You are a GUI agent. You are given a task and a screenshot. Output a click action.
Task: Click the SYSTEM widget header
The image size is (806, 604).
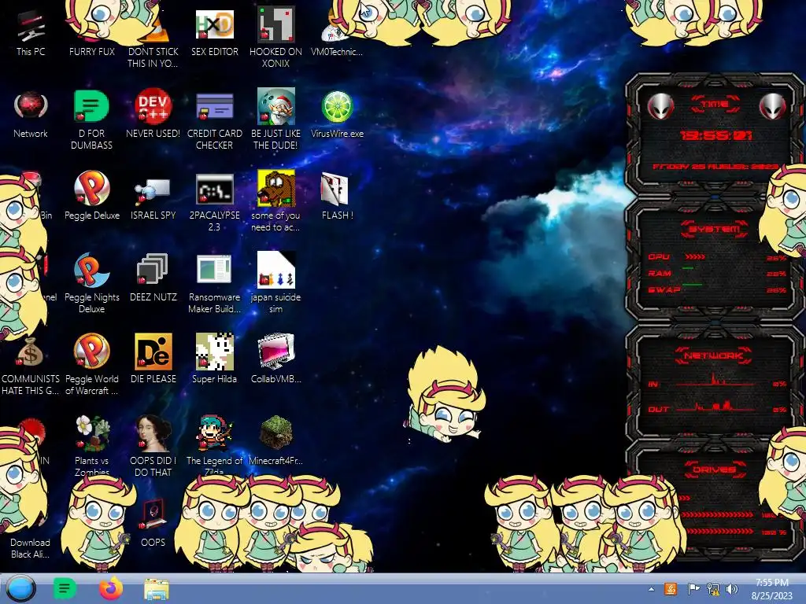[x=715, y=229]
